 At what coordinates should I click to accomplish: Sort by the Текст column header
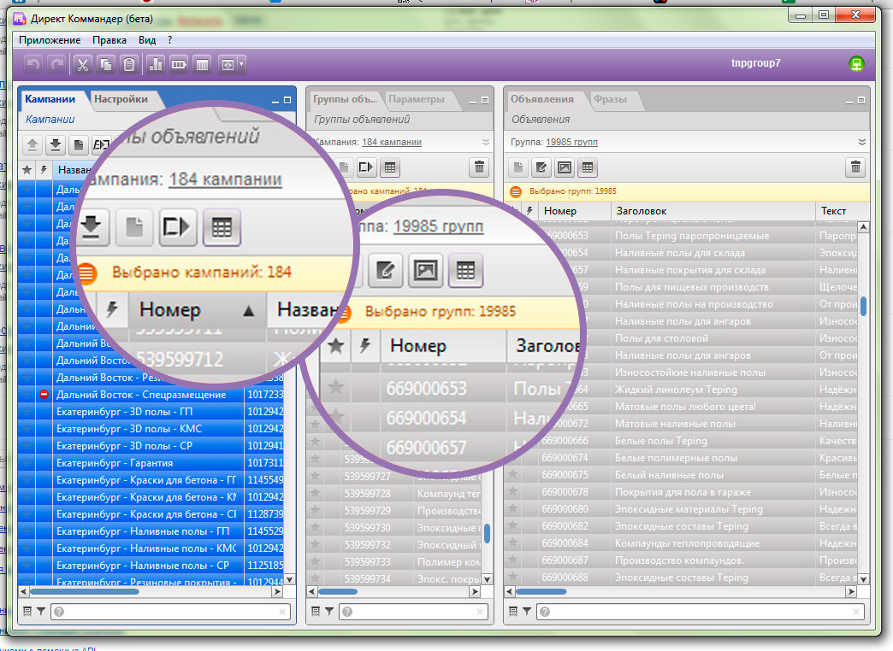(842, 211)
